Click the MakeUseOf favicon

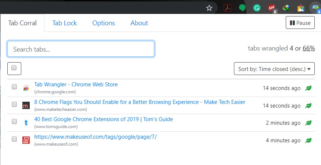(26, 140)
